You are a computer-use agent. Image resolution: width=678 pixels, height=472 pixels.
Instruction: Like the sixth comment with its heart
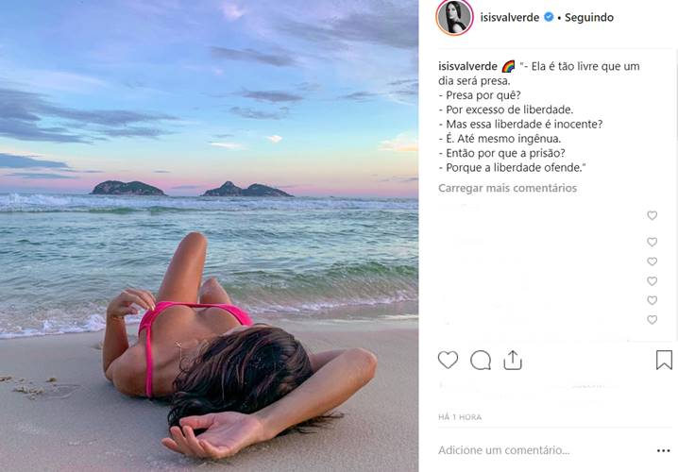[x=653, y=320]
